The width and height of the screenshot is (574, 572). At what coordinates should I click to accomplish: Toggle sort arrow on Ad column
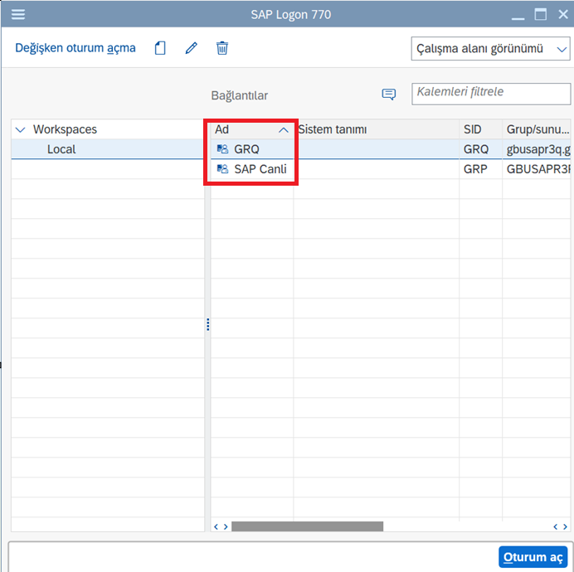tap(283, 130)
